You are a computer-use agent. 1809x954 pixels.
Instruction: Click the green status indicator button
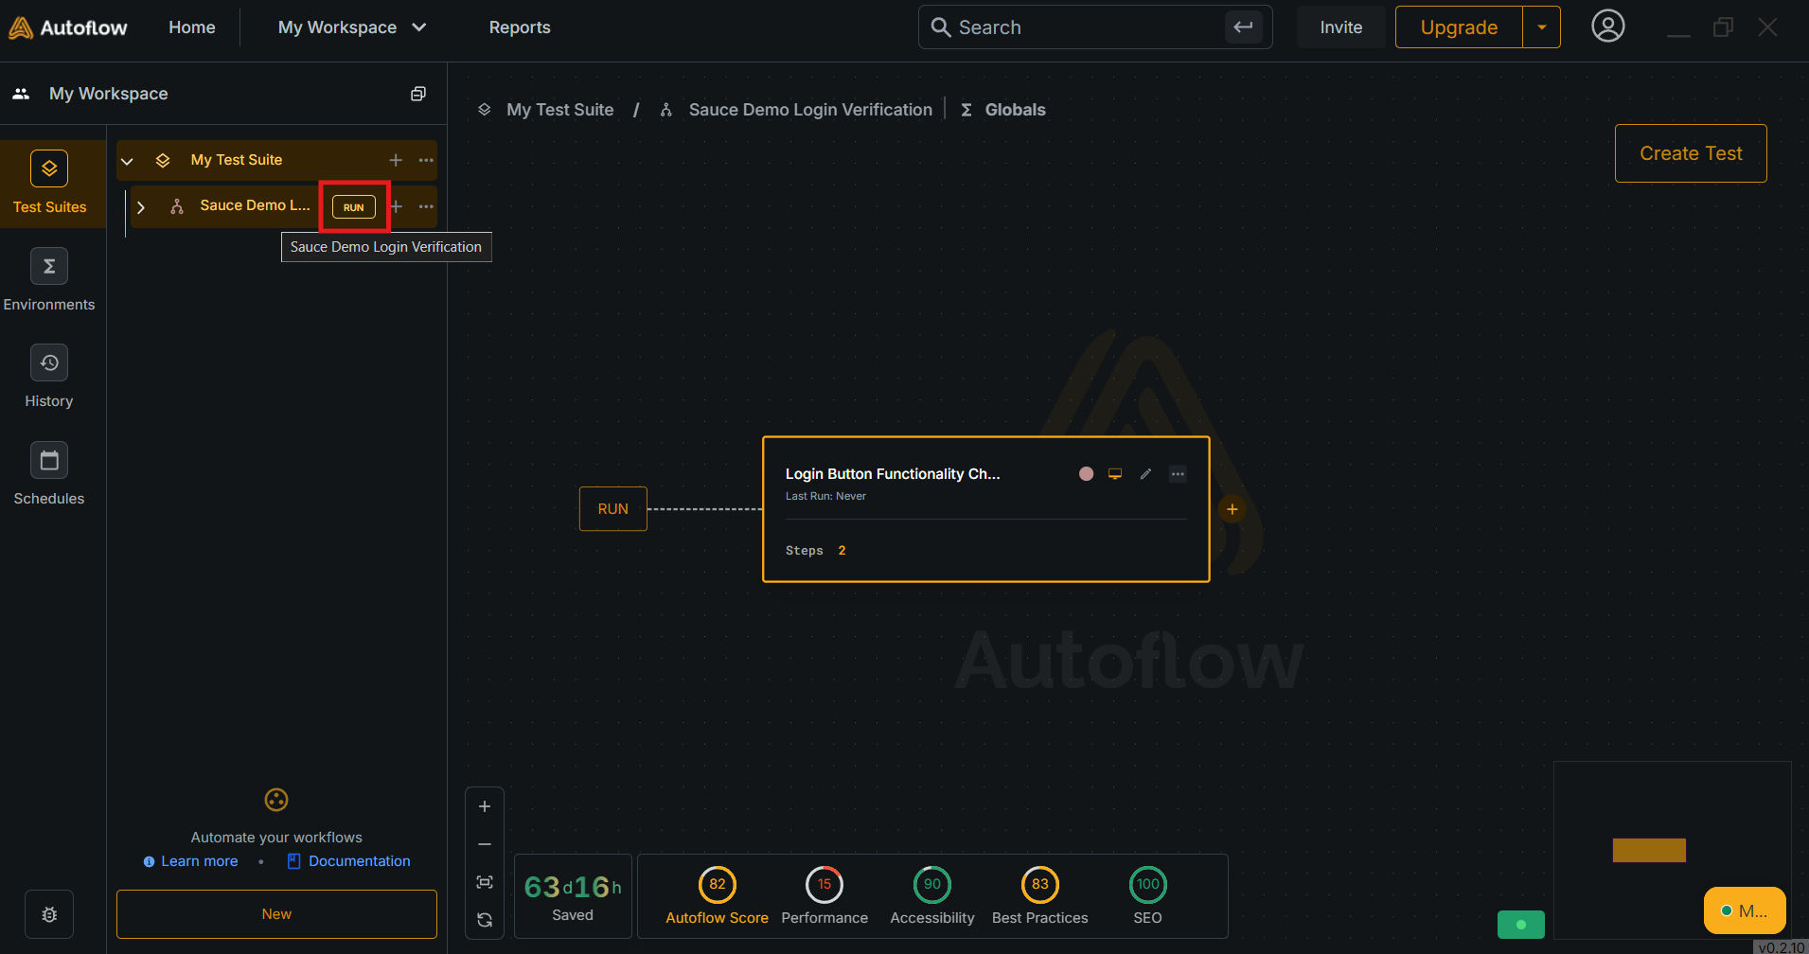click(1521, 925)
